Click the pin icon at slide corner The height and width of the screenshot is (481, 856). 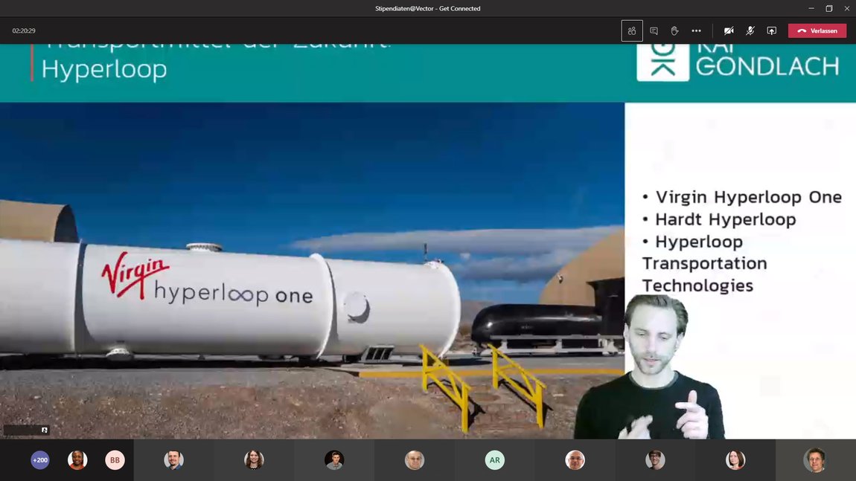(44, 430)
